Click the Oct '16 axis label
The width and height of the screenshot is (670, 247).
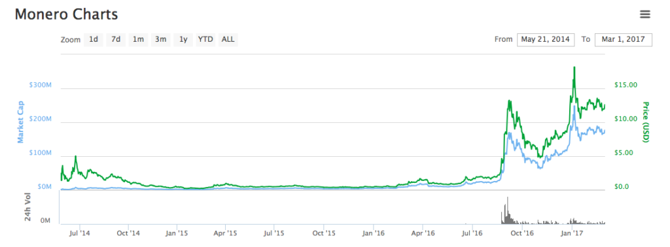click(522, 233)
